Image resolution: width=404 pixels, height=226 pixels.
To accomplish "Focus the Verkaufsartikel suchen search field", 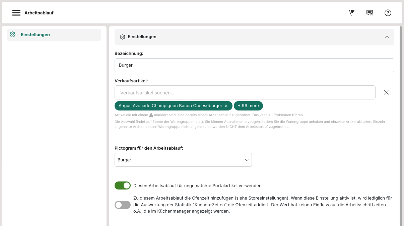I will point(245,92).
